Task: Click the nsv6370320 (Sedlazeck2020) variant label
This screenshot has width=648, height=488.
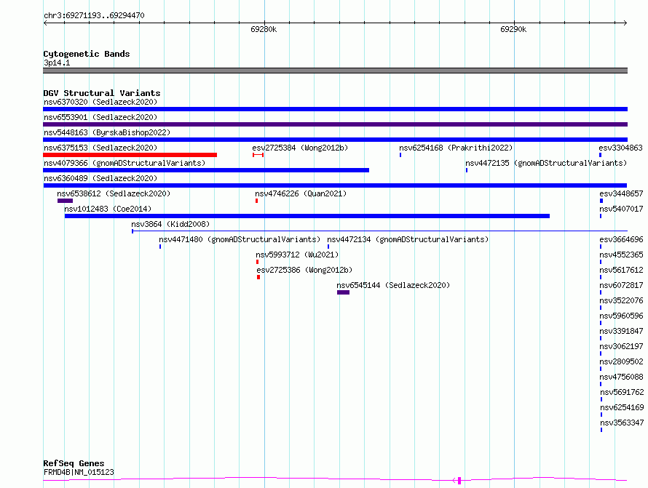Action: [x=100, y=102]
